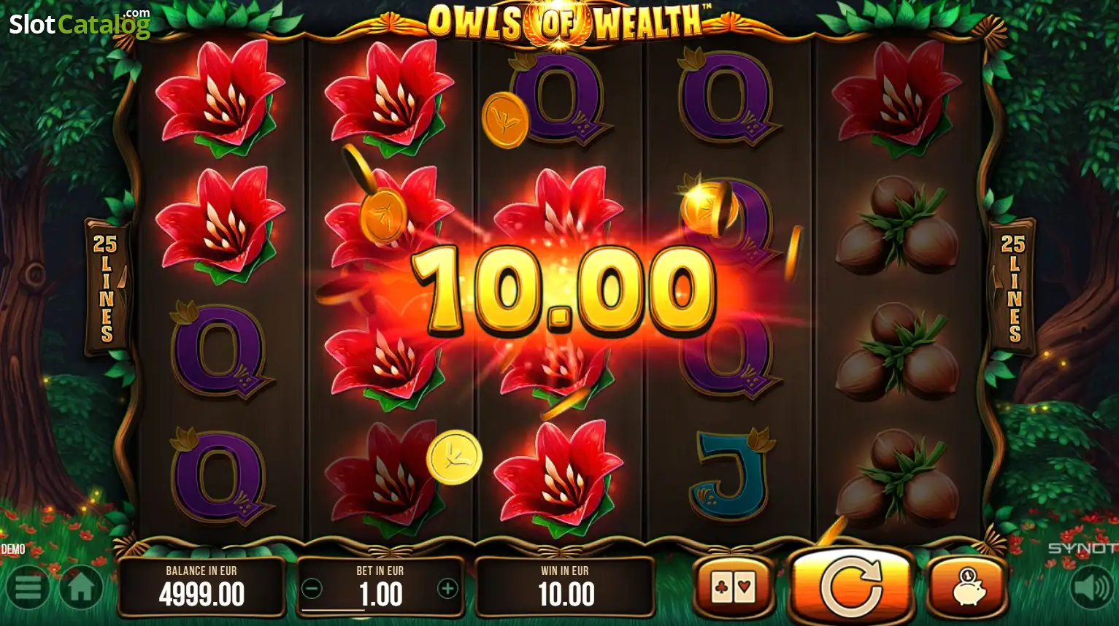Open the card gamble feature button
The width and height of the screenshot is (1119, 626).
point(733,587)
